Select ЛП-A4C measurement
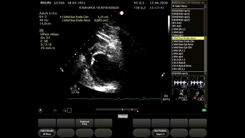The image size is (245, 138). (x=177, y=23)
